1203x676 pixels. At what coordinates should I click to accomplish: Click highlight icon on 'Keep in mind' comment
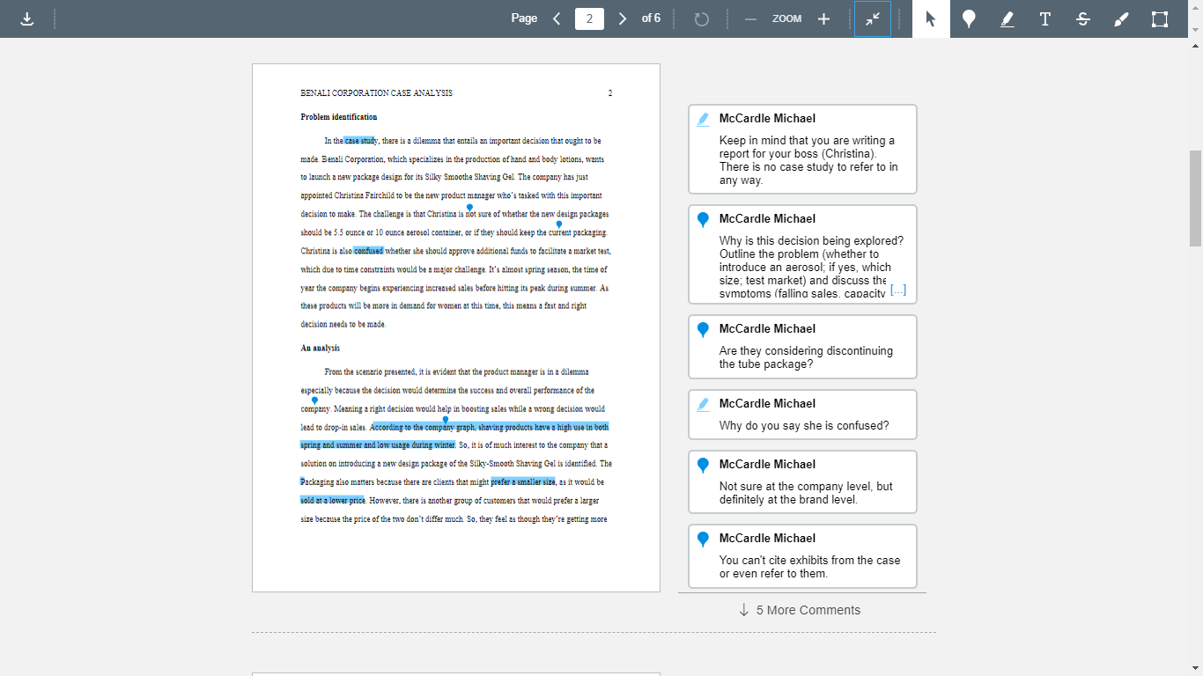703,119
